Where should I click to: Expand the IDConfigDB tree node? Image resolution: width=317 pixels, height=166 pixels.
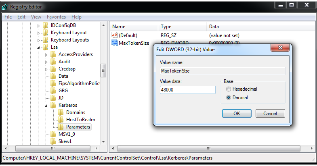click(x=38, y=26)
